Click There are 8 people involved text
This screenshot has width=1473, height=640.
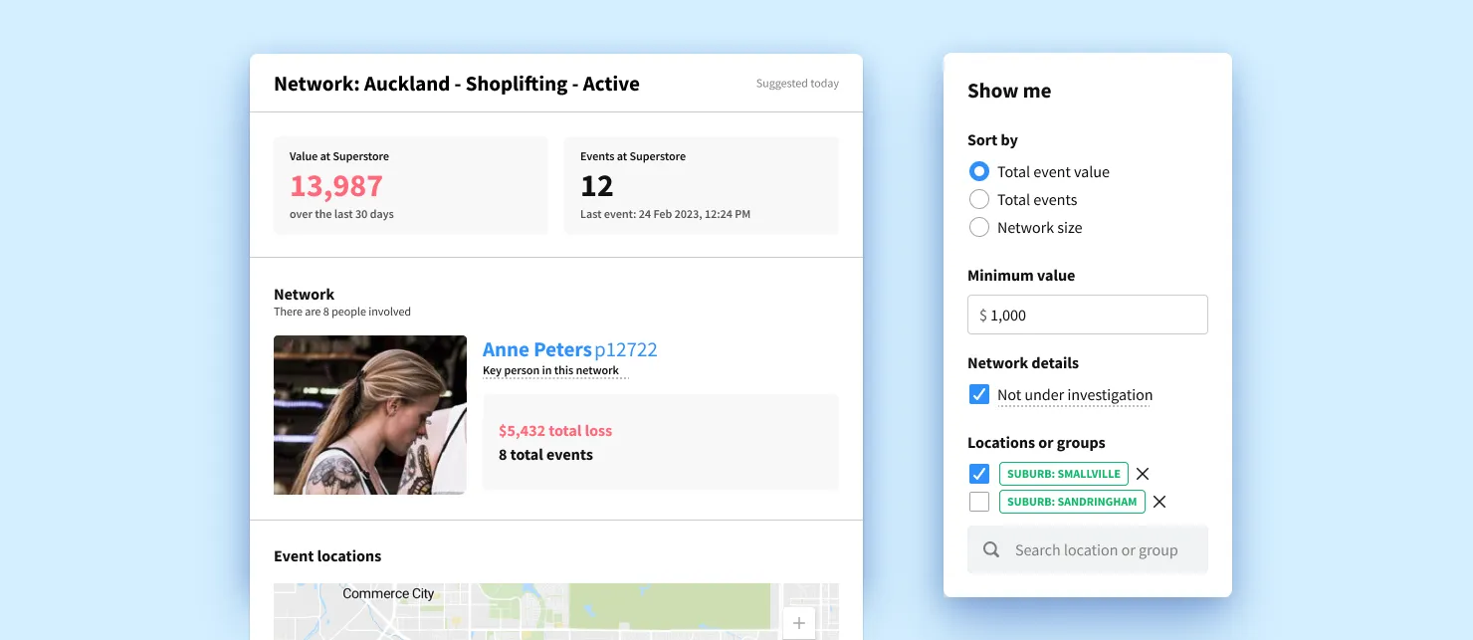[342, 312]
